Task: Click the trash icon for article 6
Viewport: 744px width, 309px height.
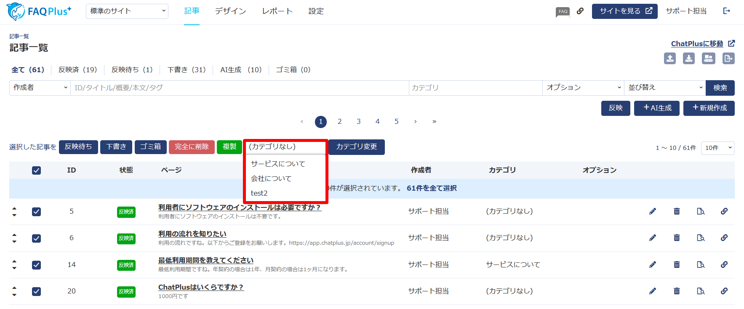Action: pos(677,238)
